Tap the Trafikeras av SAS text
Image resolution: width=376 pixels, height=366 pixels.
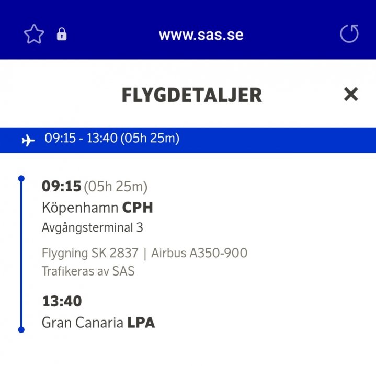click(88, 271)
